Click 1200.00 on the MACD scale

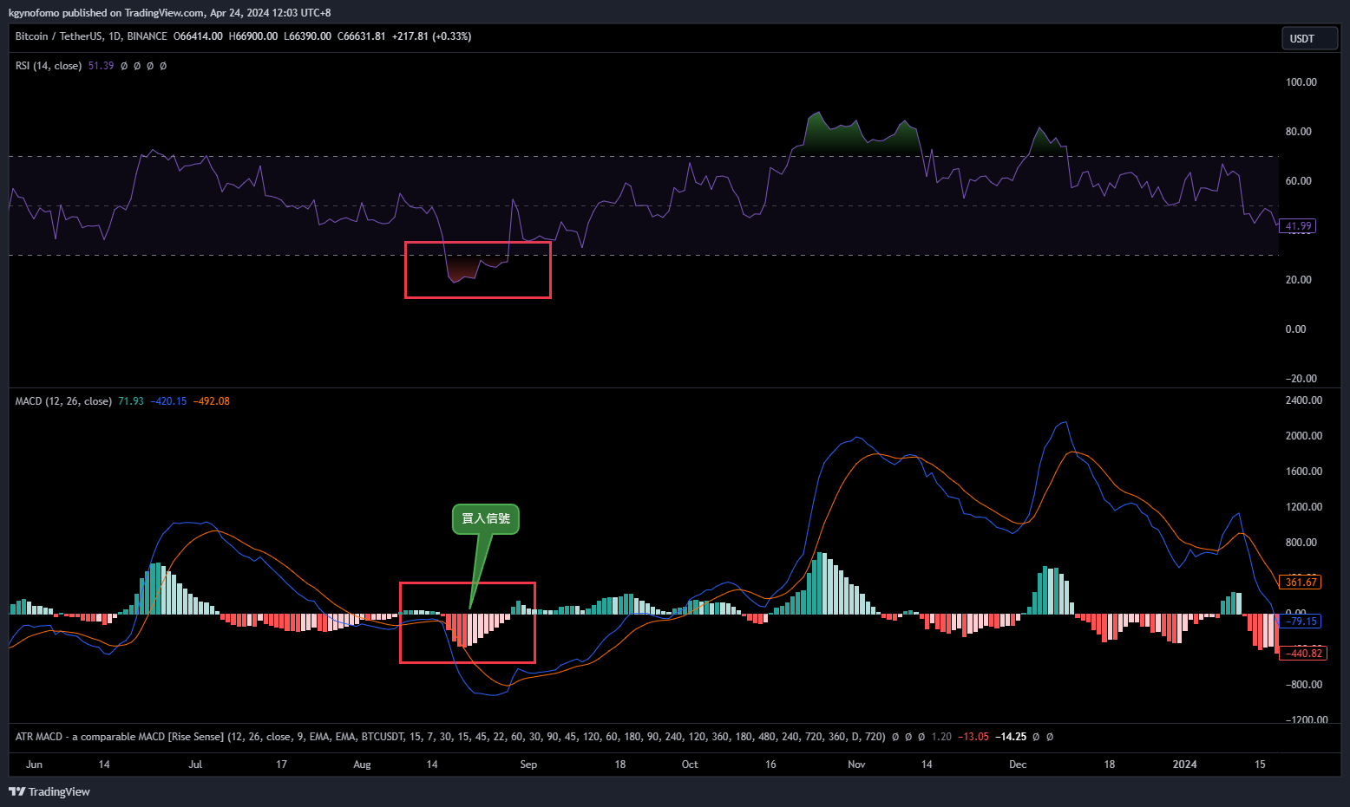pyautogui.click(x=1304, y=507)
